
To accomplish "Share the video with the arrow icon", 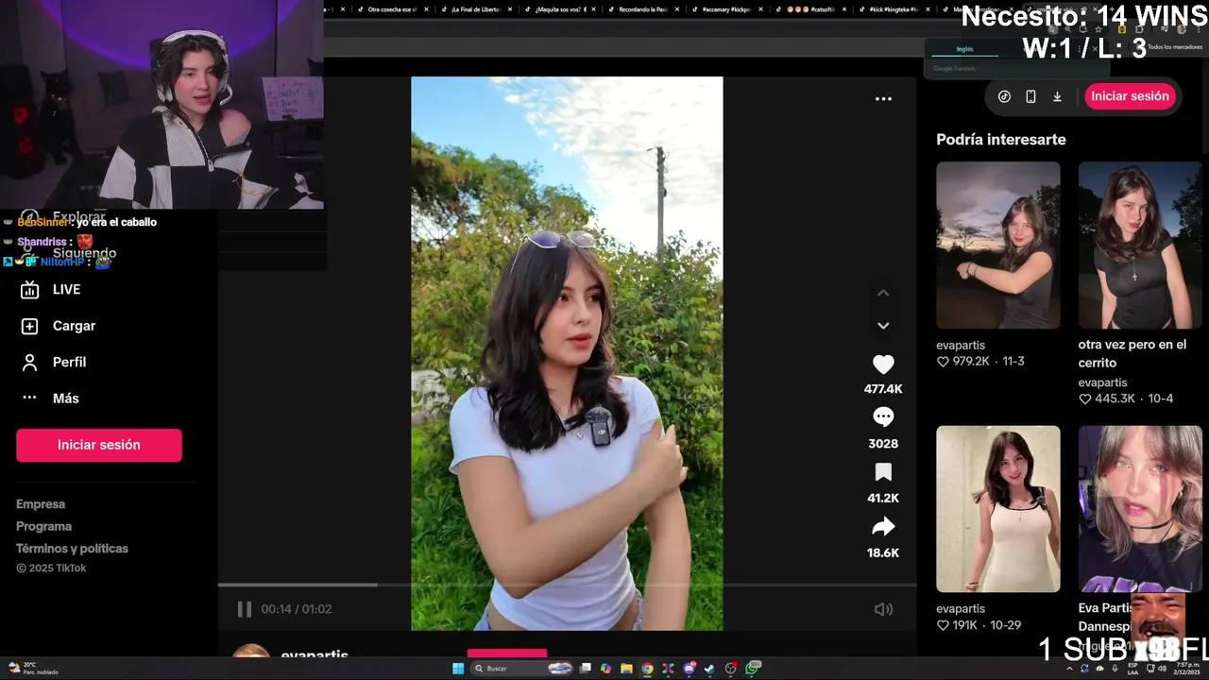I will (883, 526).
